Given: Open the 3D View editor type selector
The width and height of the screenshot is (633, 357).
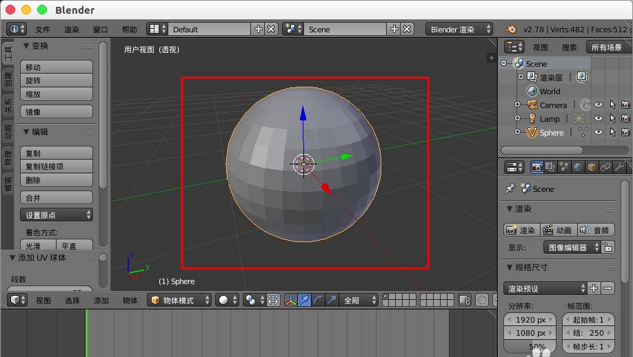Looking at the screenshot, I should click(x=17, y=300).
